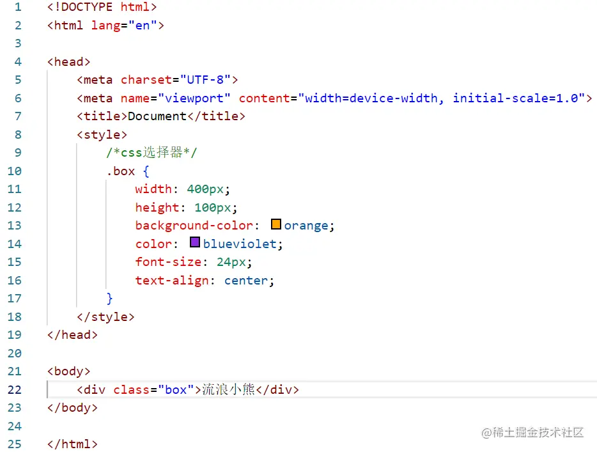597x452 pixels.
Task: Click the background-color property name
Action: coord(192,225)
